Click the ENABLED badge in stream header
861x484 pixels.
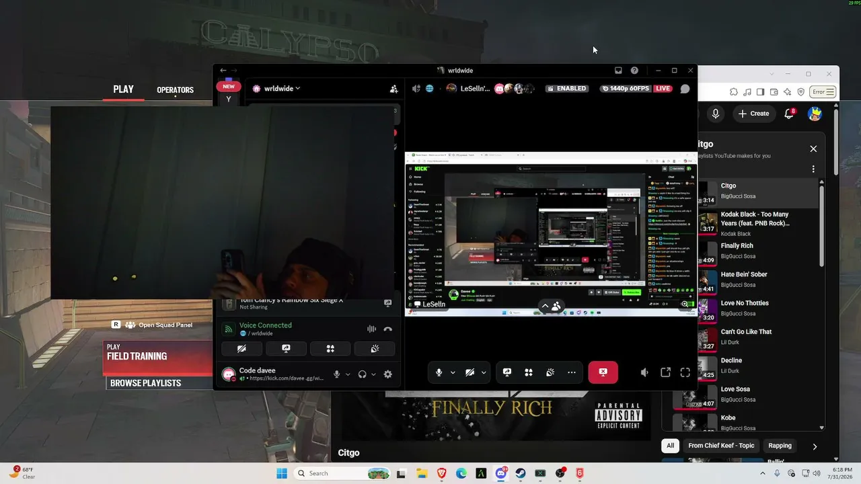[x=566, y=89]
